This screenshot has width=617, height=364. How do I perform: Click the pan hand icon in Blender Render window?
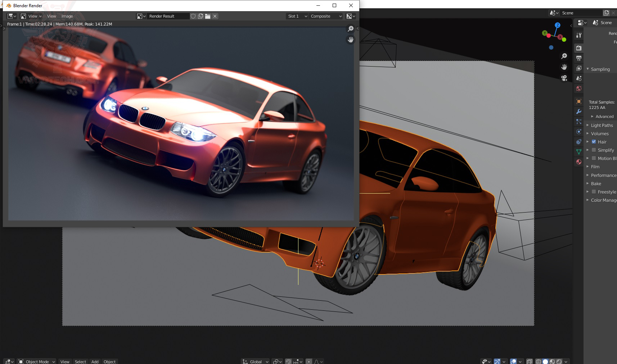pyautogui.click(x=351, y=40)
